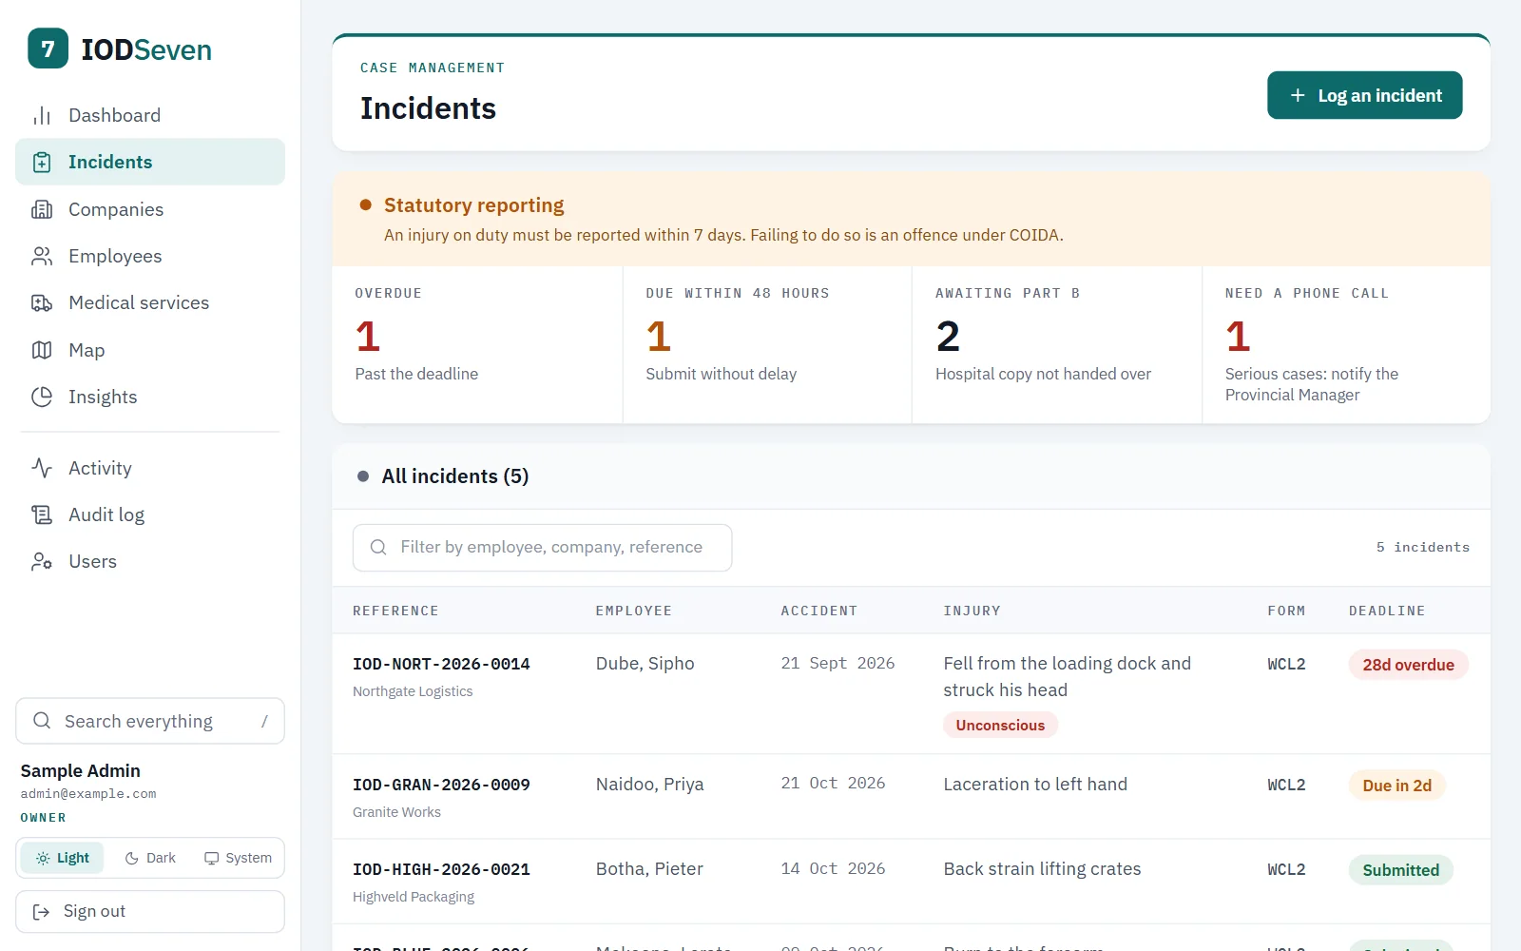Click the Due in 2d deadline badge

pos(1396,786)
